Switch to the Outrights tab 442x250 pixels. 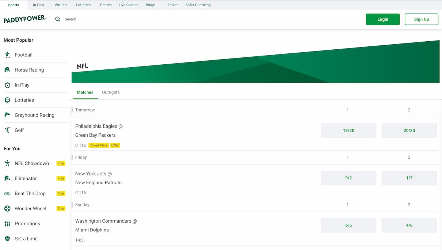pos(111,92)
